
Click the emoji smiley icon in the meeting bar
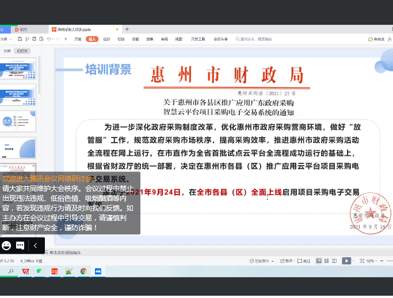[x=6, y=246]
